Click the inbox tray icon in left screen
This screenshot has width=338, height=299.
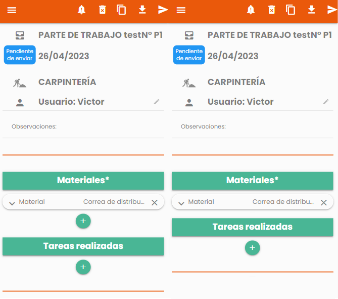point(20,35)
